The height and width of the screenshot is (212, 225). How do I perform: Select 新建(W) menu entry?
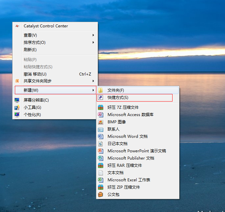pos(55,90)
